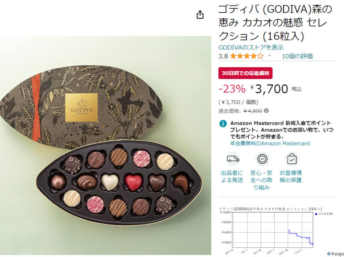Click the blue info circle for Mastercard offer
Screen dimensions: 344x257
pyautogui.click(x=223, y=124)
